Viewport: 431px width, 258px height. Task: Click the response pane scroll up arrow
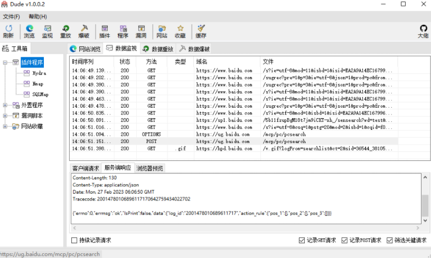[x=425, y=177]
